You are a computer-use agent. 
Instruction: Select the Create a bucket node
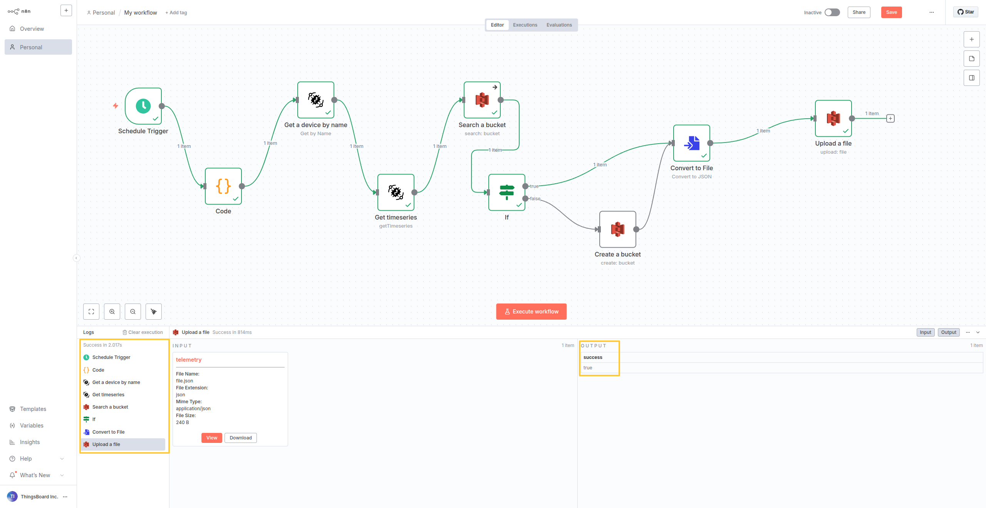[x=617, y=229]
